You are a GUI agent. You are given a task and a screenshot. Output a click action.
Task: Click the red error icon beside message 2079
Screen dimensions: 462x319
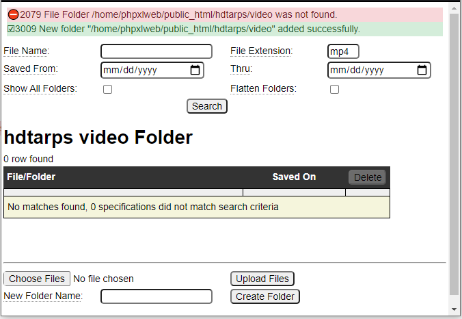tap(13, 14)
